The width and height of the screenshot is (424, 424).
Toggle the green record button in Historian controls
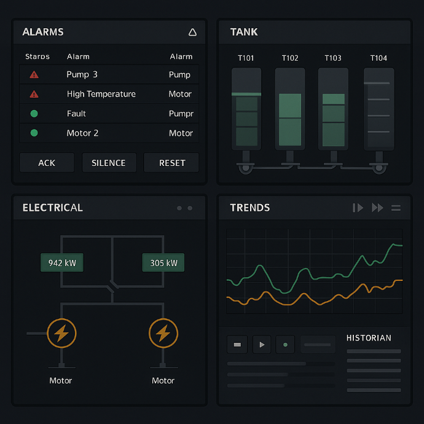tap(285, 345)
